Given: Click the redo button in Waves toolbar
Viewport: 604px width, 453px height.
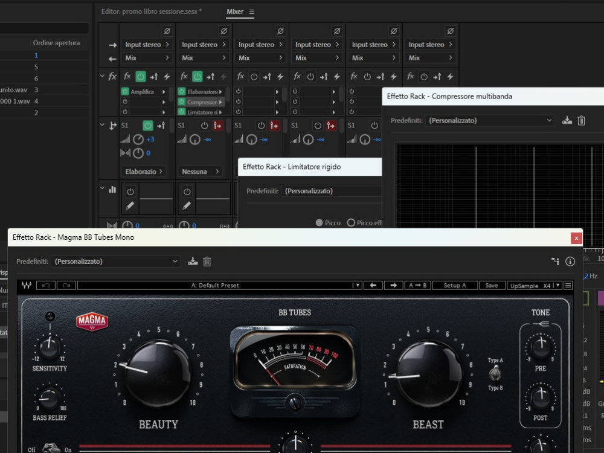Looking at the screenshot, I should pos(66,286).
